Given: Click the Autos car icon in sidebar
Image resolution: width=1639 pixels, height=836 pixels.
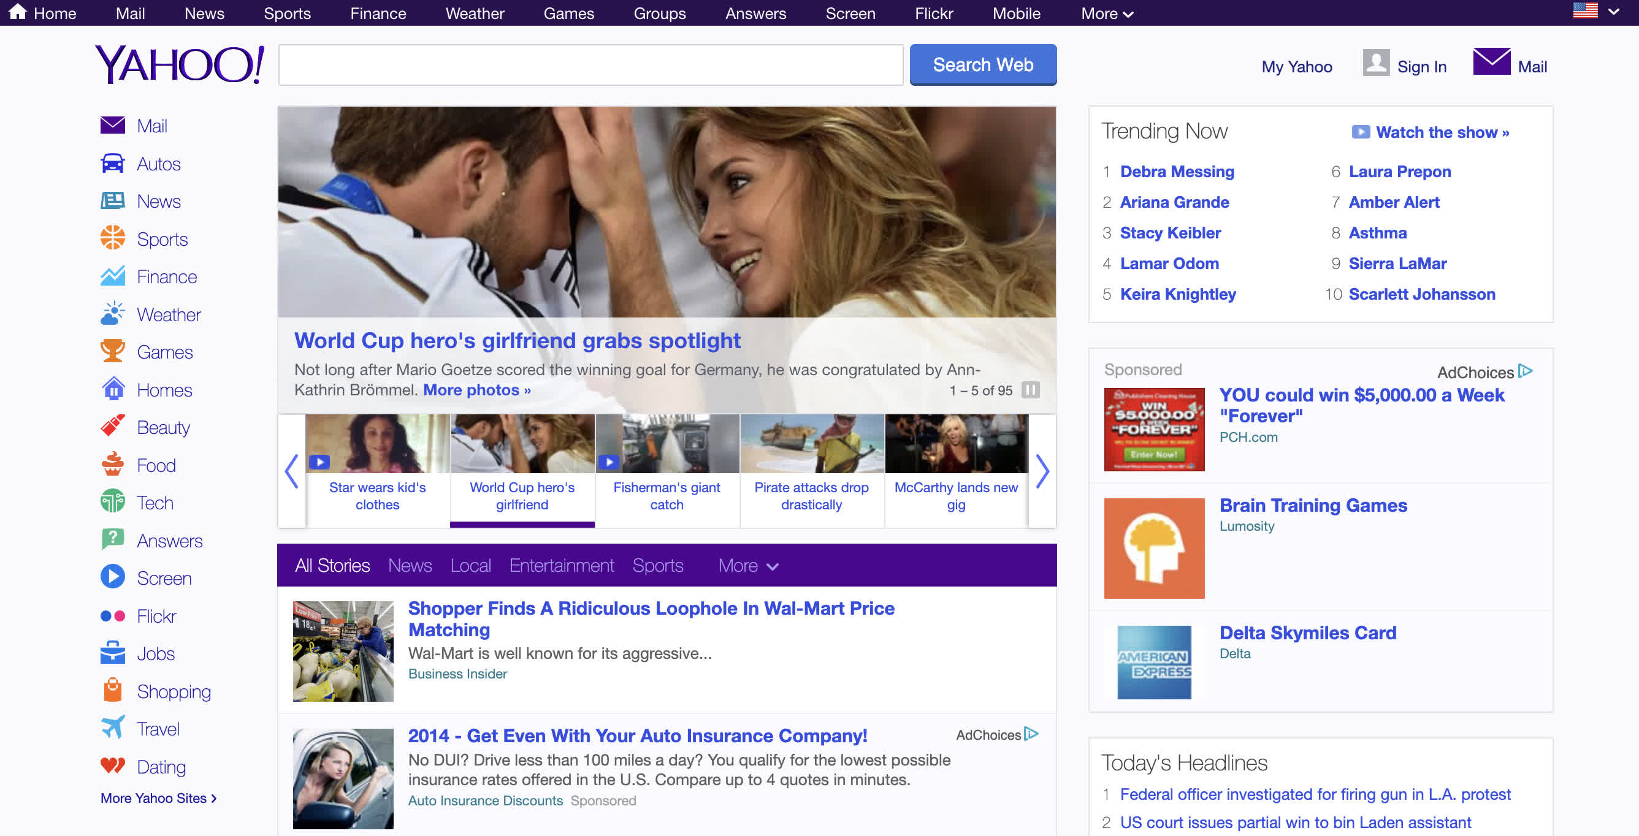Looking at the screenshot, I should tap(113, 164).
